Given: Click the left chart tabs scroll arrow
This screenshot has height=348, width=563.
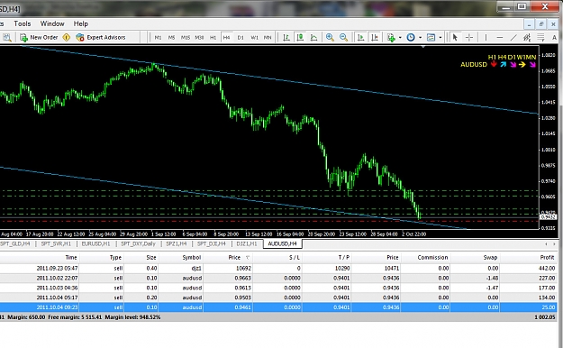Looking at the screenshot, I should tap(546, 243).
